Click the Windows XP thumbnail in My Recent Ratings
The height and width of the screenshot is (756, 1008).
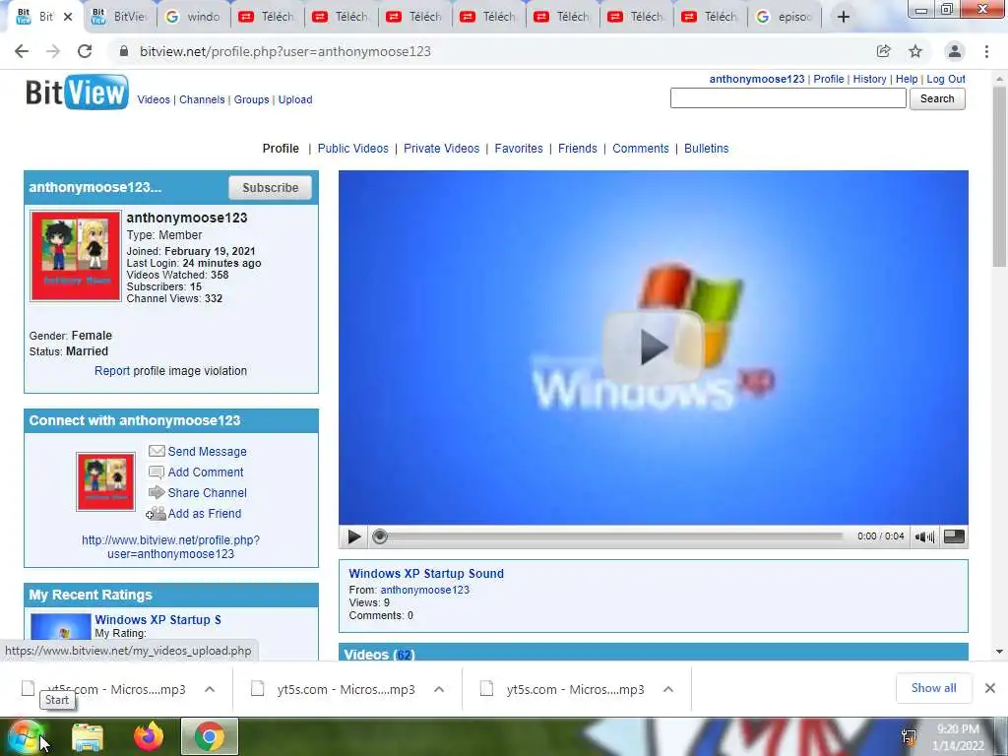61,626
